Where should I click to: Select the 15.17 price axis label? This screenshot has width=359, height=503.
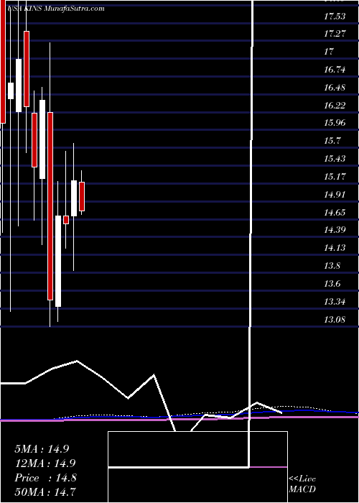click(335, 177)
